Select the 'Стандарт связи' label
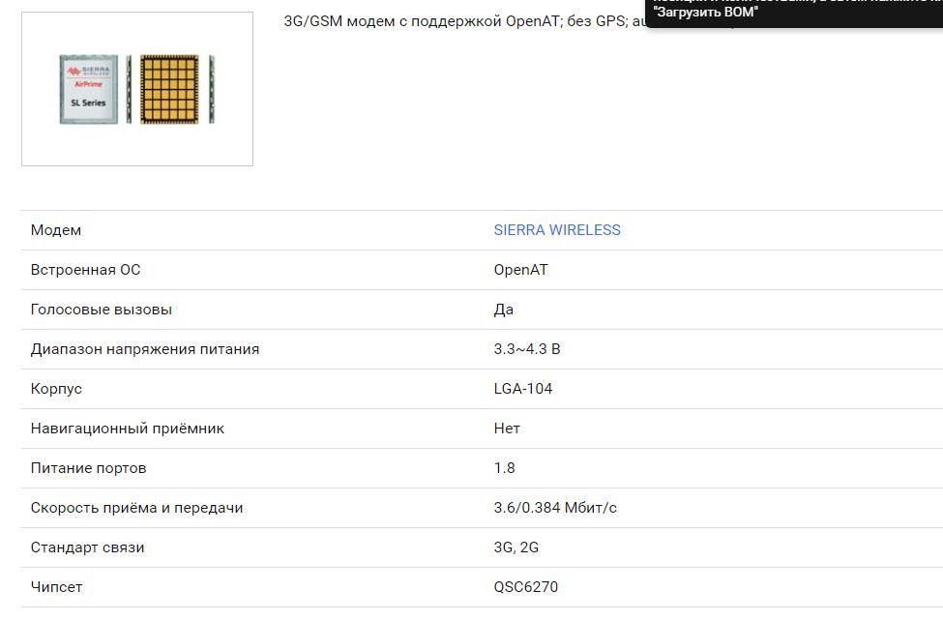The width and height of the screenshot is (943, 621). click(87, 547)
